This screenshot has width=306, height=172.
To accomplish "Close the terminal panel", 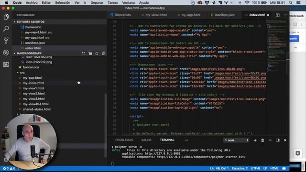I will 285,140.
